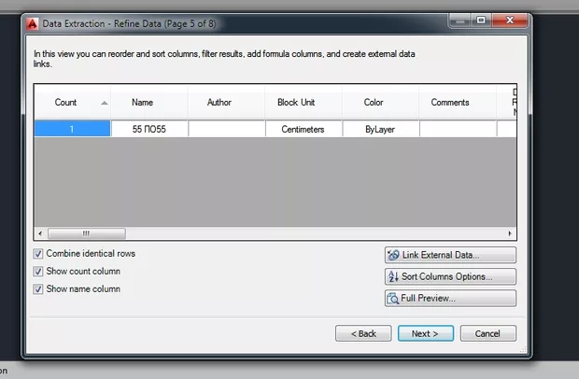Image resolution: width=579 pixels, height=379 pixels.
Task: Click the Name column header
Action: (142, 103)
